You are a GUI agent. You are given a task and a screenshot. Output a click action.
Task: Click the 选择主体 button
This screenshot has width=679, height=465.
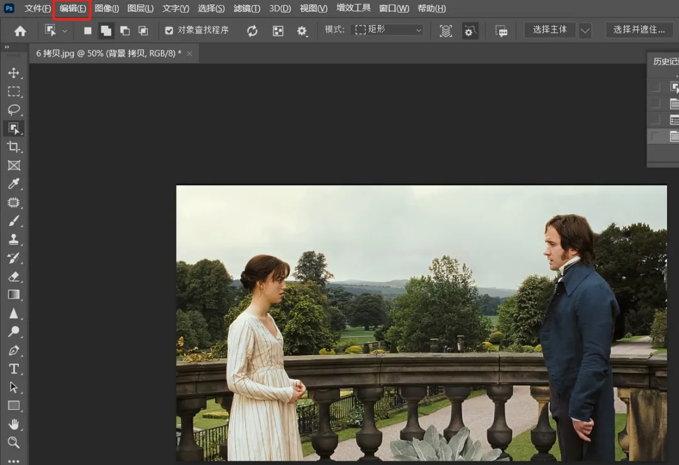click(x=549, y=30)
